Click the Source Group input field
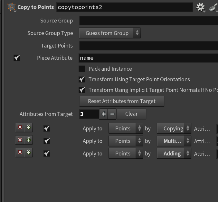 [x=148, y=21]
